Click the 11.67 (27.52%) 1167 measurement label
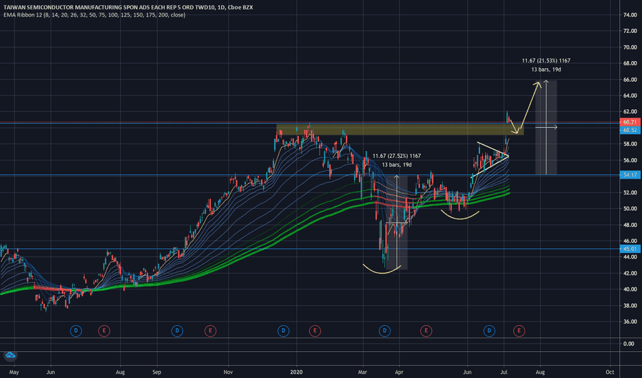 (396, 156)
